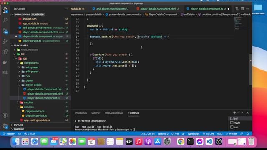The width and height of the screenshot is (267, 150).
Task: Click the Open Changes icon in editor toolbar
Action: tap(237, 9)
